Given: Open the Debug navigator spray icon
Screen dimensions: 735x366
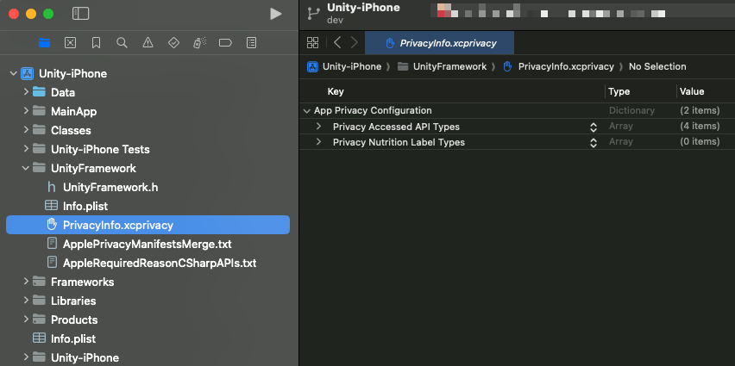Looking at the screenshot, I should click(x=199, y=43).
